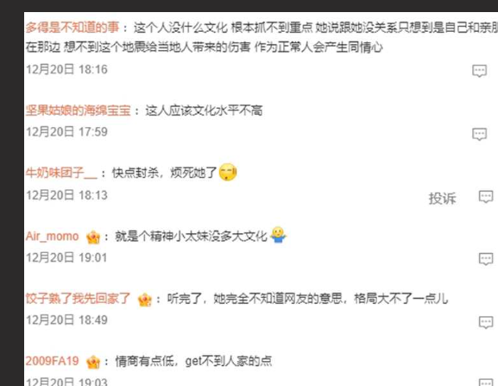
Task: Open Air_momo user profile
Action: tap(52, 237)
